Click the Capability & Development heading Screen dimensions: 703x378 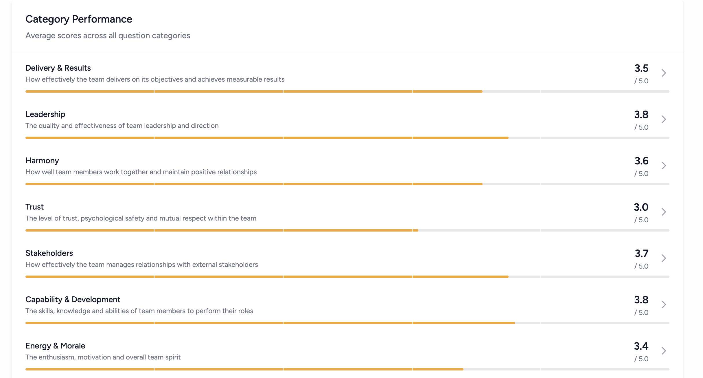coord(73,300)
